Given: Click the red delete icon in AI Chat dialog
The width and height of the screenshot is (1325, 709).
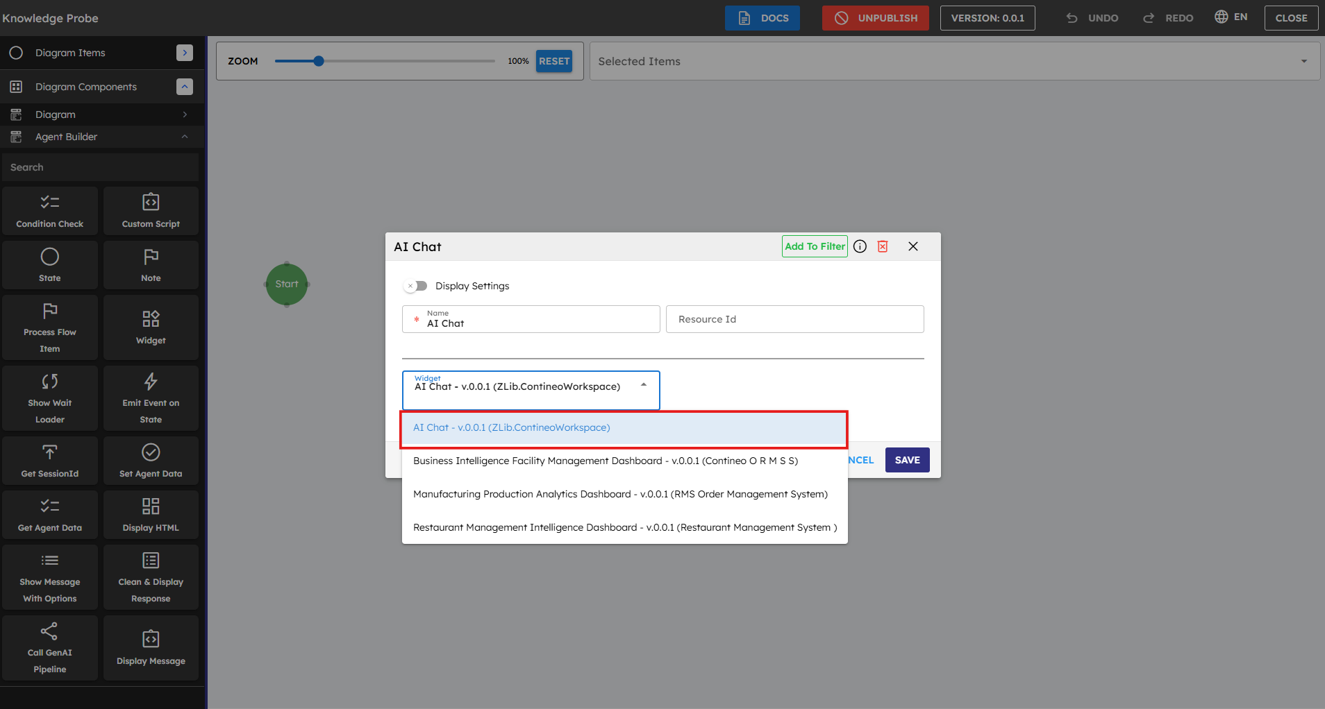Looking at the screenshot, I should (883, 246).
